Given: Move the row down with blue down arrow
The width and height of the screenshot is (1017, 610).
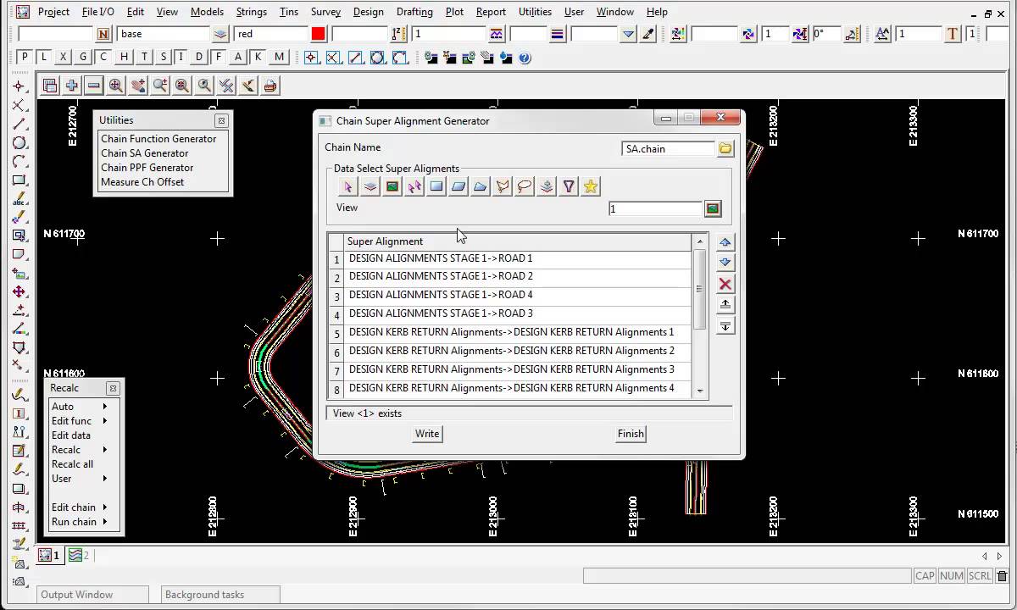Looking at the screenshot, I should (725, 263).
